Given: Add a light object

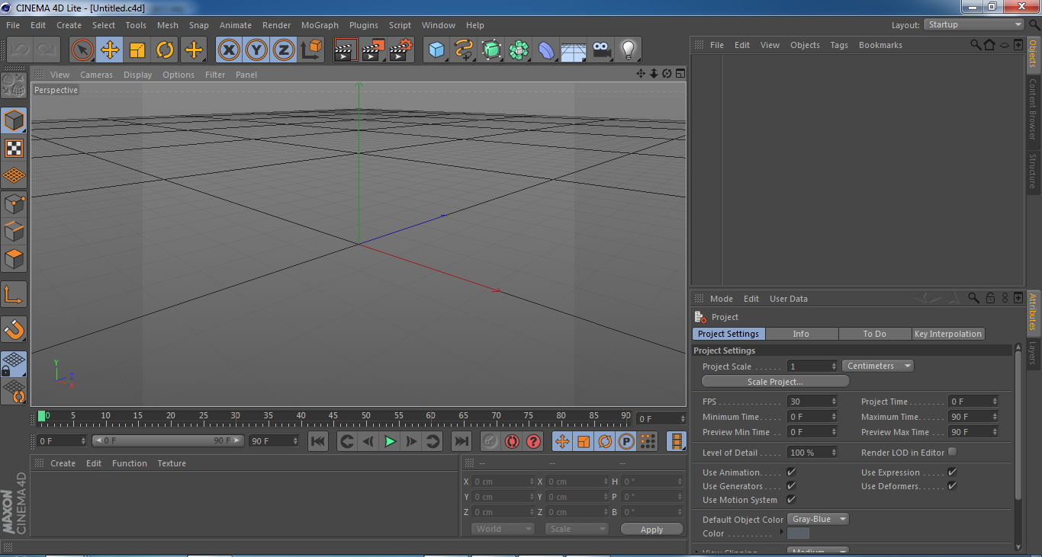Looking at the screenshot, I should [x=628, y=50].
